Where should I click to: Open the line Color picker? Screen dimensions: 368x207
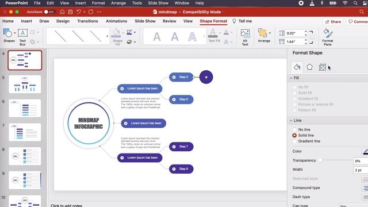[x=365, y=152]
